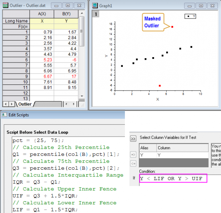Click the Condition field with Y < LIF
The width and height of the screenshot is (221, 213).
point(173,178)
